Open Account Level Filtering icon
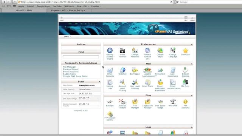 coord(122,82)
